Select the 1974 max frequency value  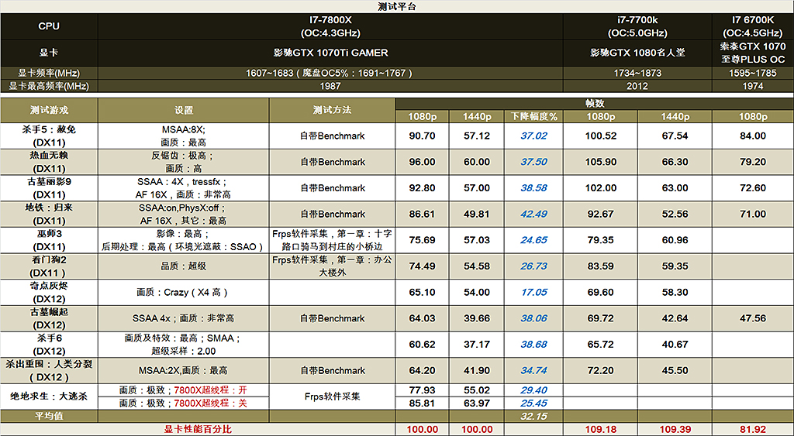[x=752, y=86]
